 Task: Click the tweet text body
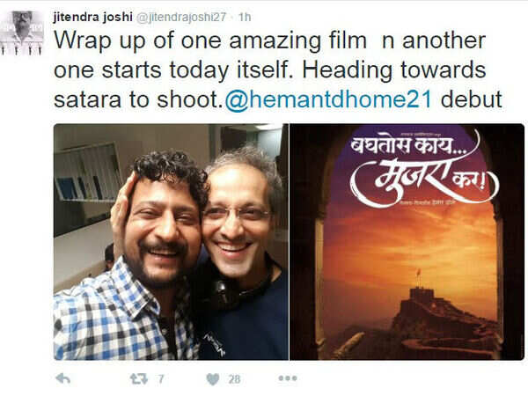(278, 70)
